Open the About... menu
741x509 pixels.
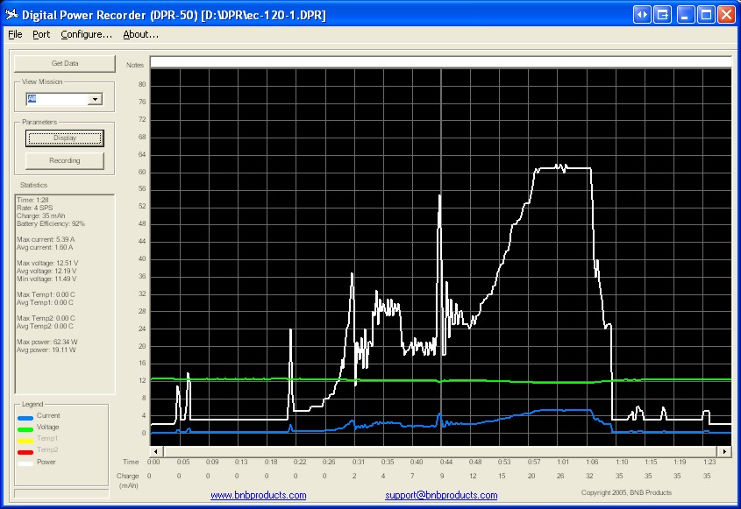[x=141, y=34]
